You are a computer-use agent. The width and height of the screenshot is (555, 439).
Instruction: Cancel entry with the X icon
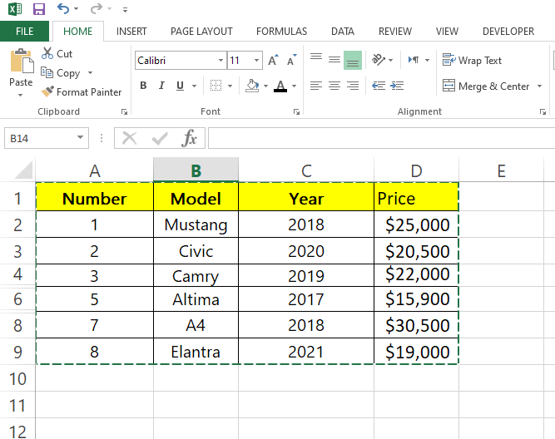[x=129, y=138]
